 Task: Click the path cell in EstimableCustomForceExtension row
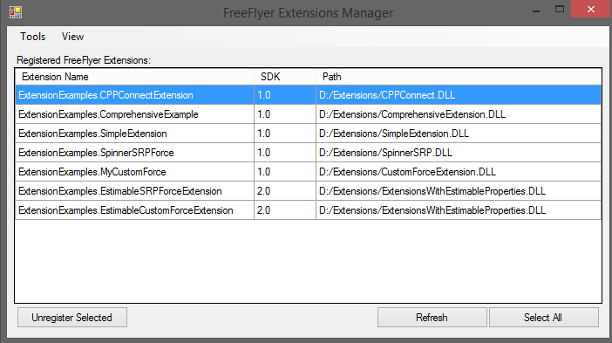(459, 209)
